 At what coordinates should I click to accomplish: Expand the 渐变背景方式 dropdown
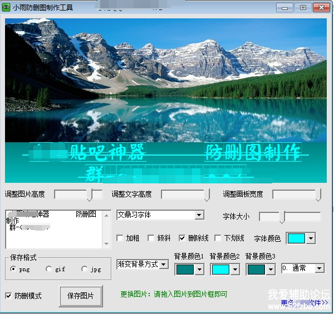pyautogui.click(x=164, y=265)
